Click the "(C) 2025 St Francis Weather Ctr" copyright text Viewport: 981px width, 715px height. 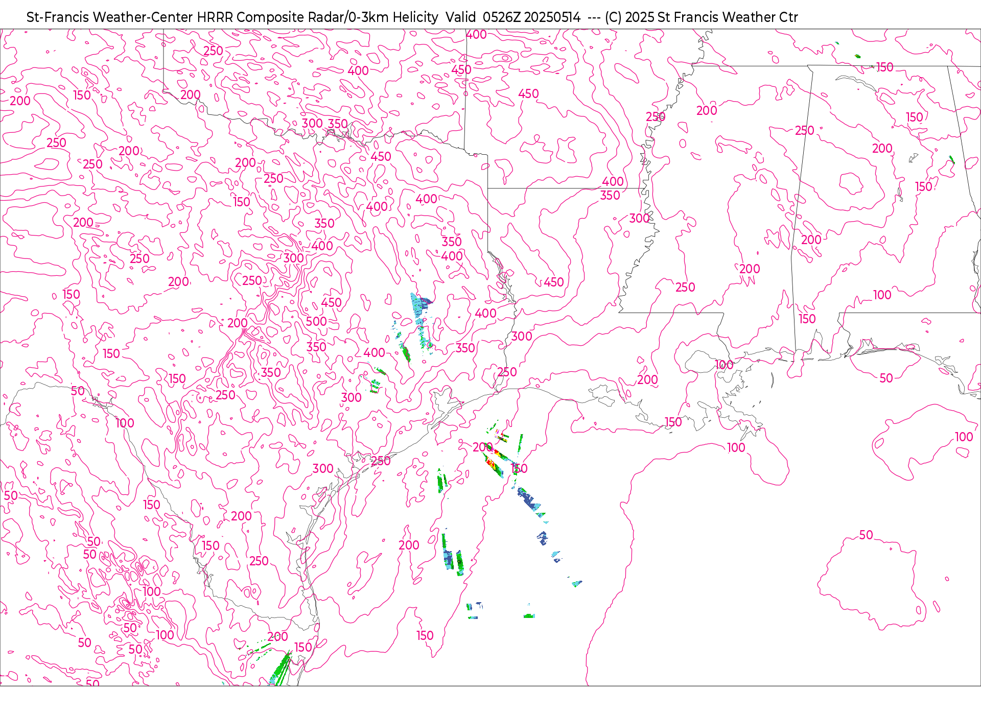point(701,17)
